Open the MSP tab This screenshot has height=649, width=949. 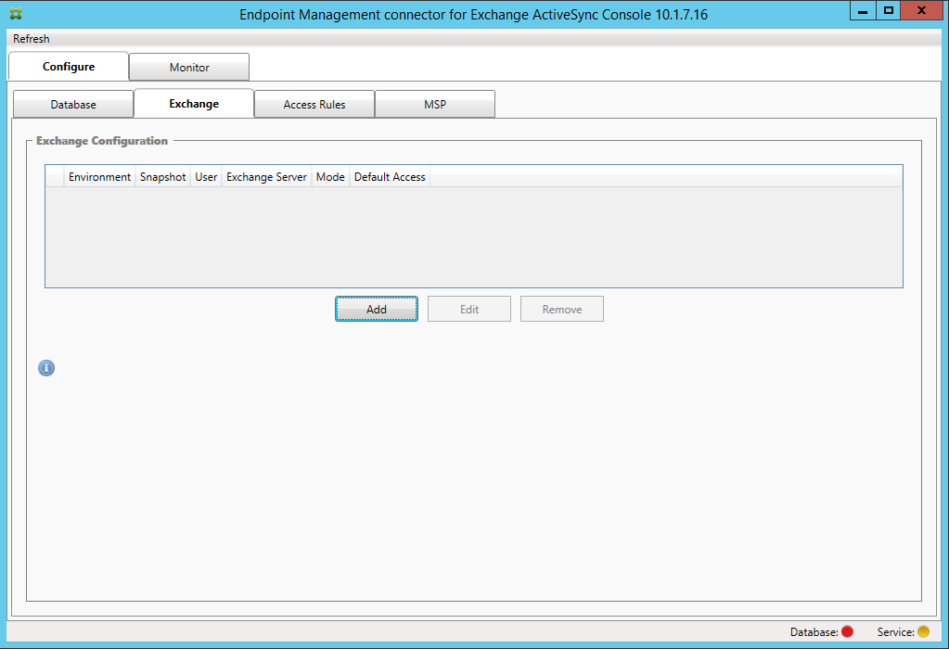pos(435,104)
